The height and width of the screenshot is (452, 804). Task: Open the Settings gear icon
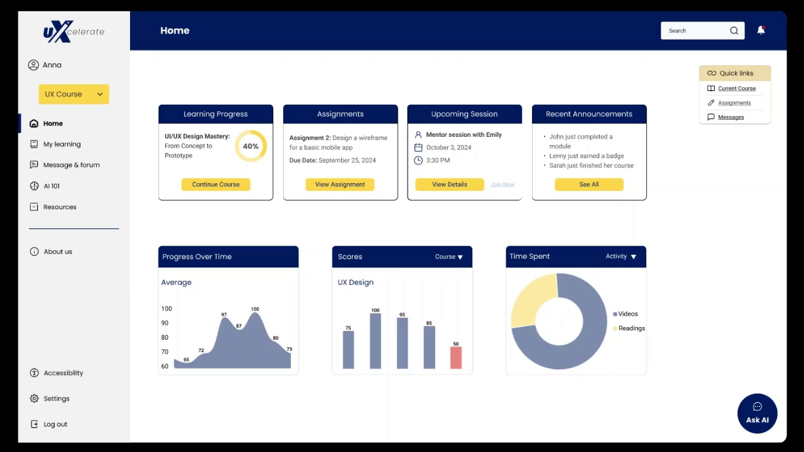point(33,398)
